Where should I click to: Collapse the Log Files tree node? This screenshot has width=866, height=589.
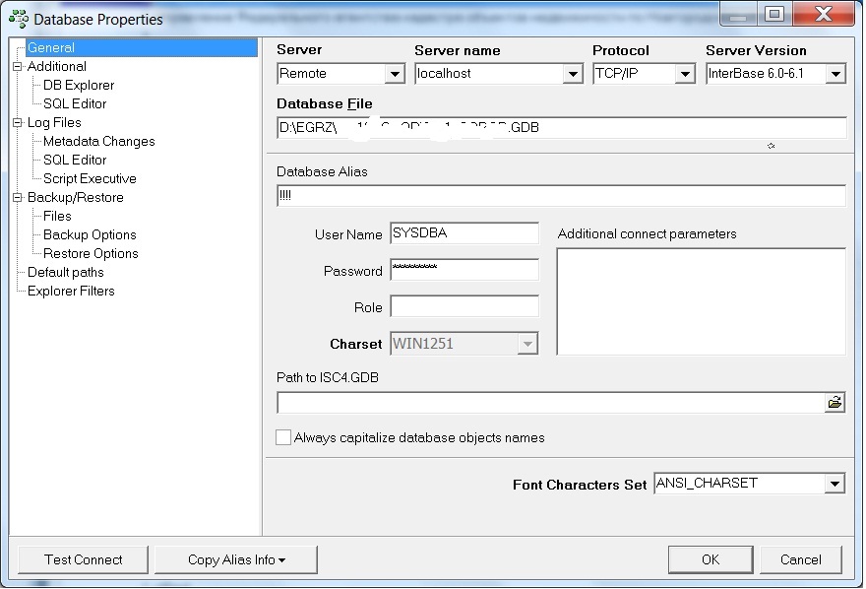click(x=17, y=123)
